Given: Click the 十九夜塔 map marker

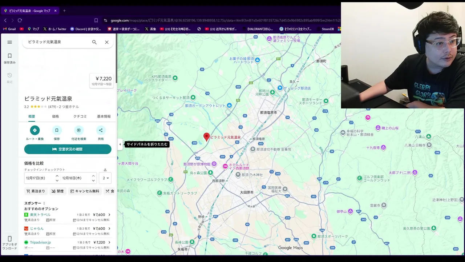Looking at the screenshot, I should [x=383, y=148].
